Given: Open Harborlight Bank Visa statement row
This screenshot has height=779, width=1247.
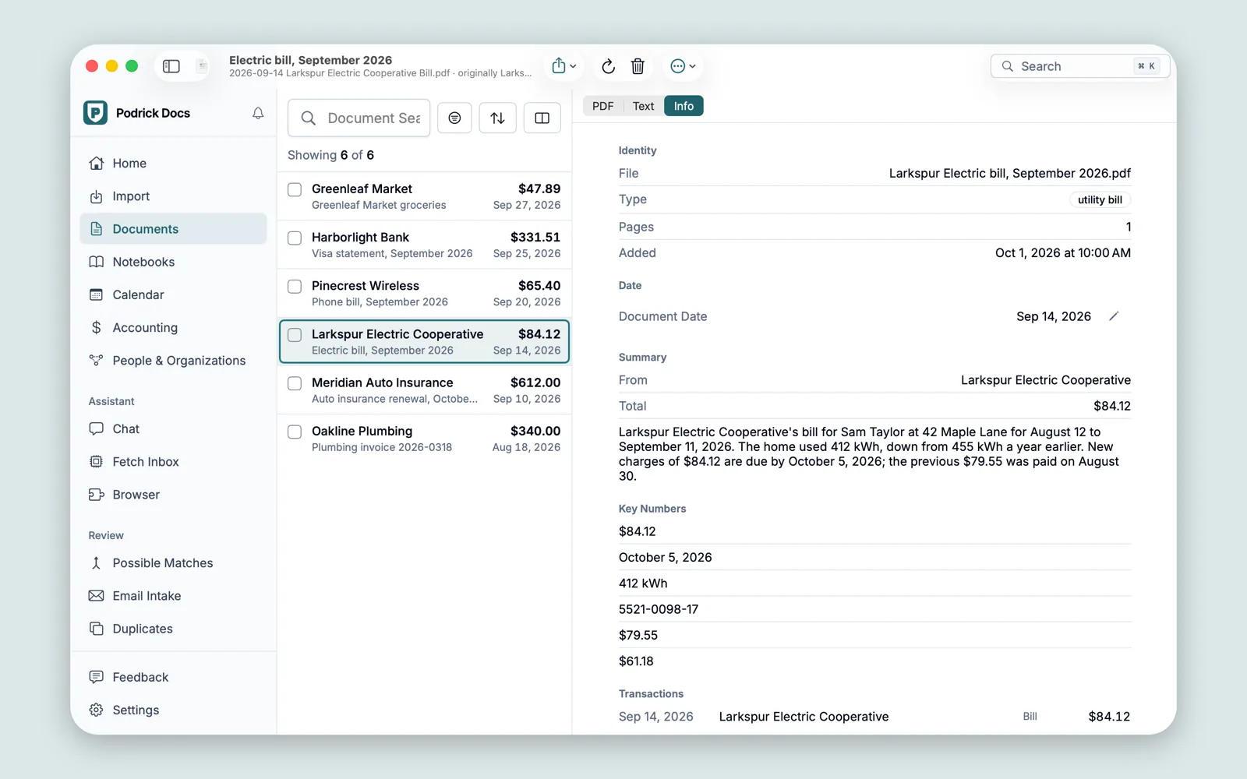Looking at the screenshot, I should 425,245.
